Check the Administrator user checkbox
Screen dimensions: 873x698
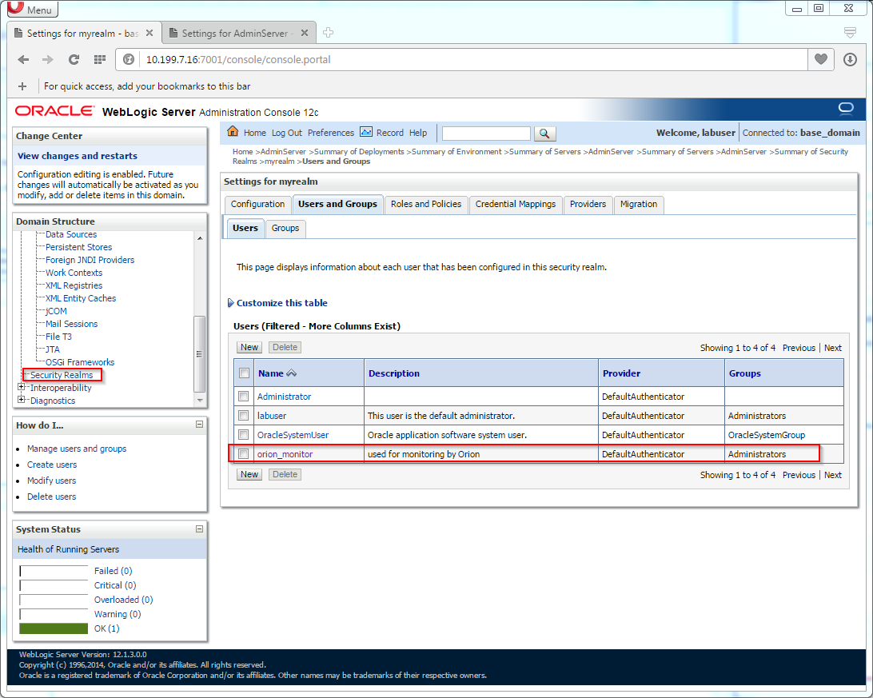(243, 396)
